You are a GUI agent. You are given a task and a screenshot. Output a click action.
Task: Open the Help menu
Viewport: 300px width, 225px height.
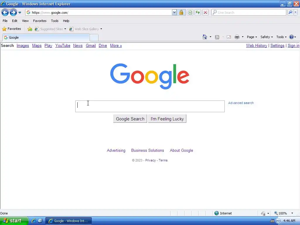coord(66,21)
